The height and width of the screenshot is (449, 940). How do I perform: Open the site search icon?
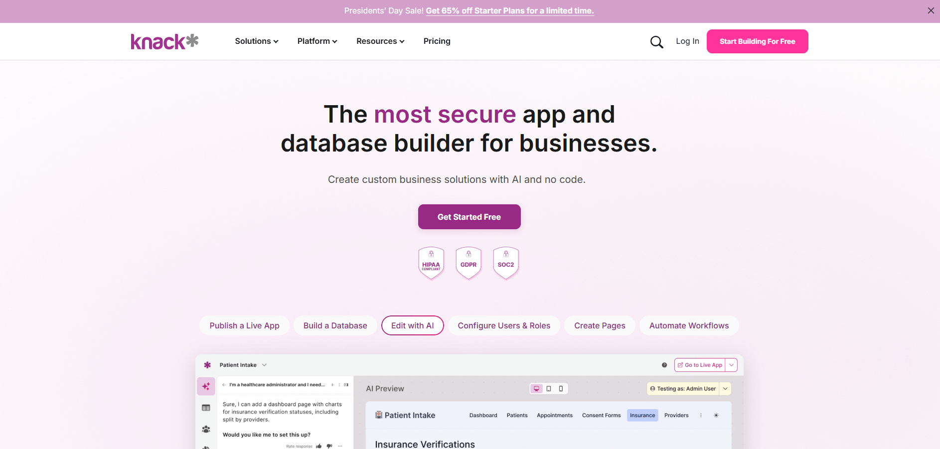pyautogui.click(x=656, y=42)
